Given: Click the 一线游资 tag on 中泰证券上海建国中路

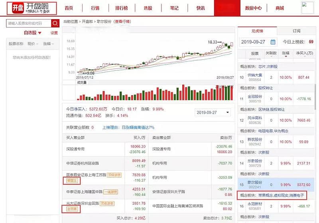Looking at the screenshot, I should [x=111, y=192].
